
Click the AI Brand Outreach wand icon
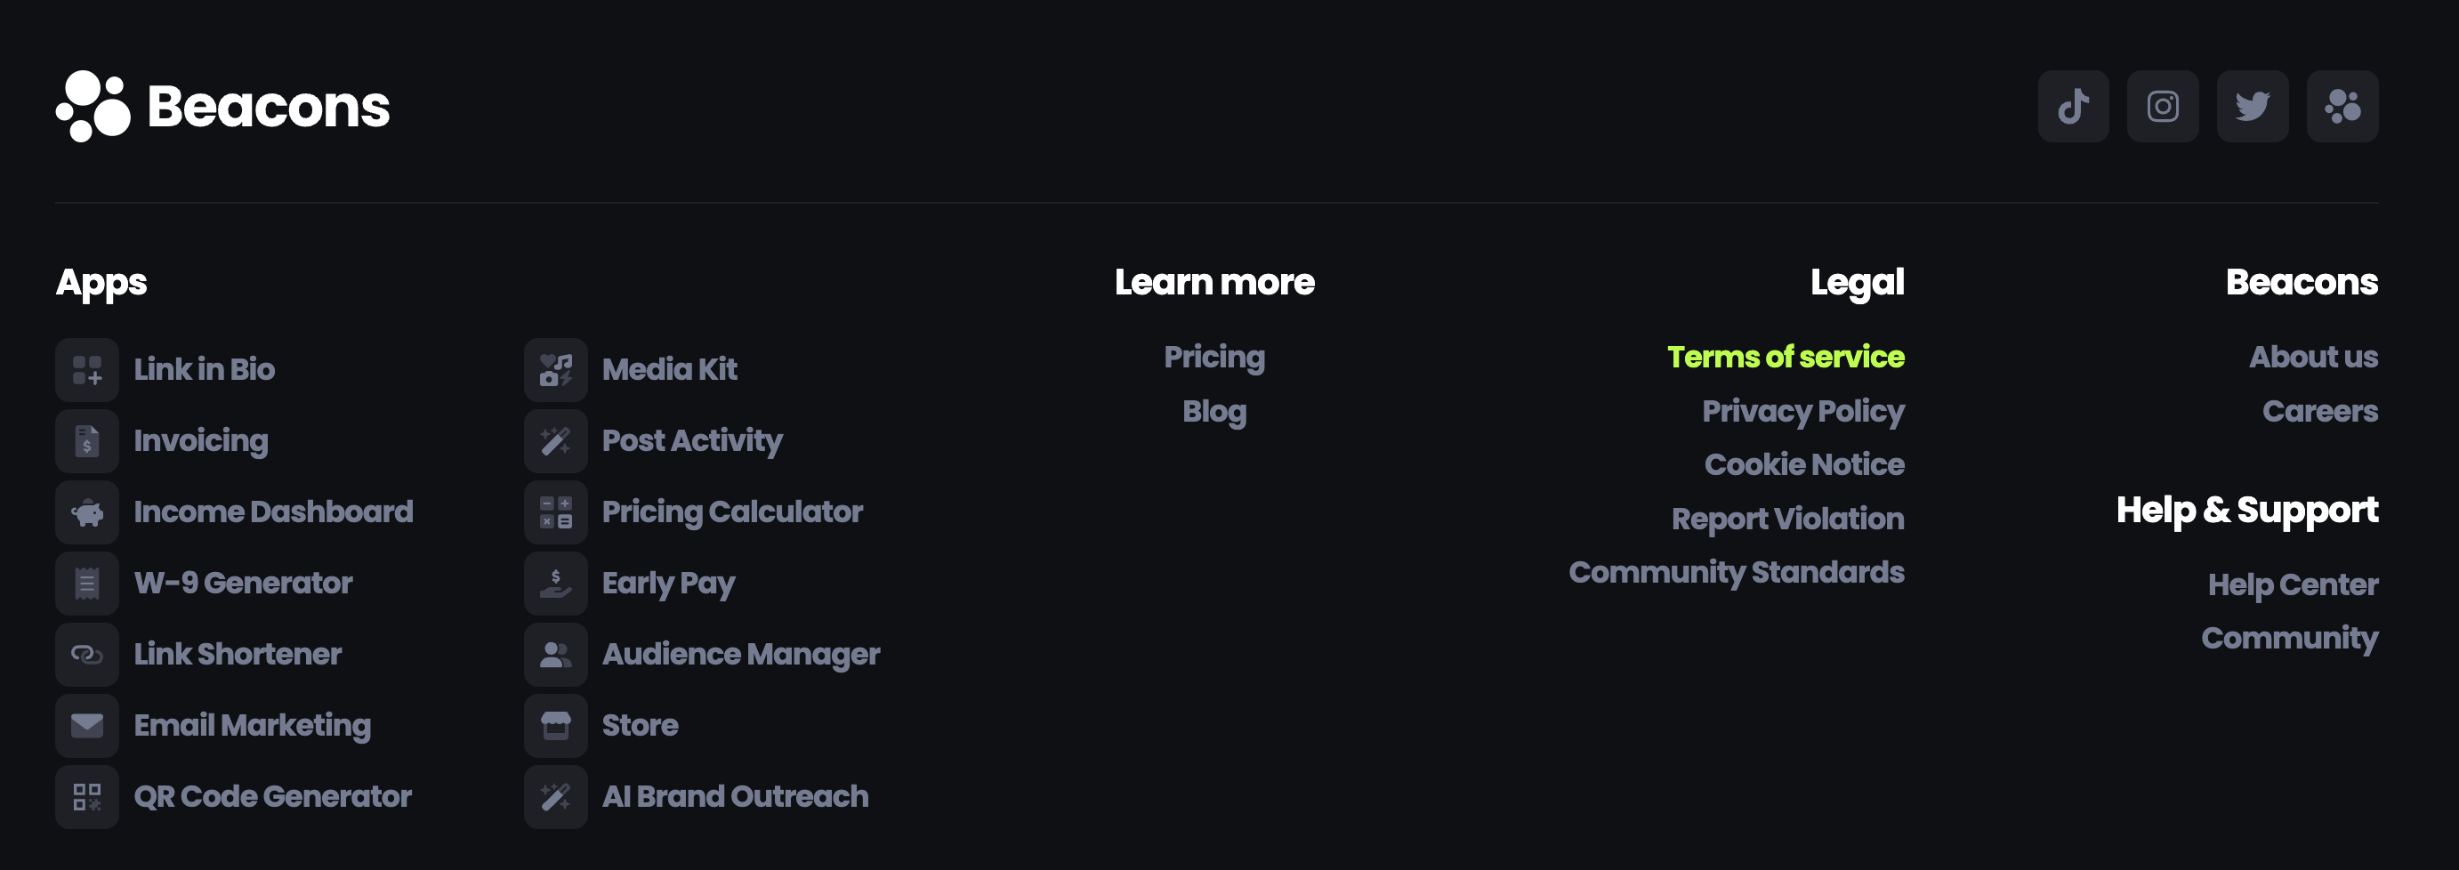tap(555, 796)
